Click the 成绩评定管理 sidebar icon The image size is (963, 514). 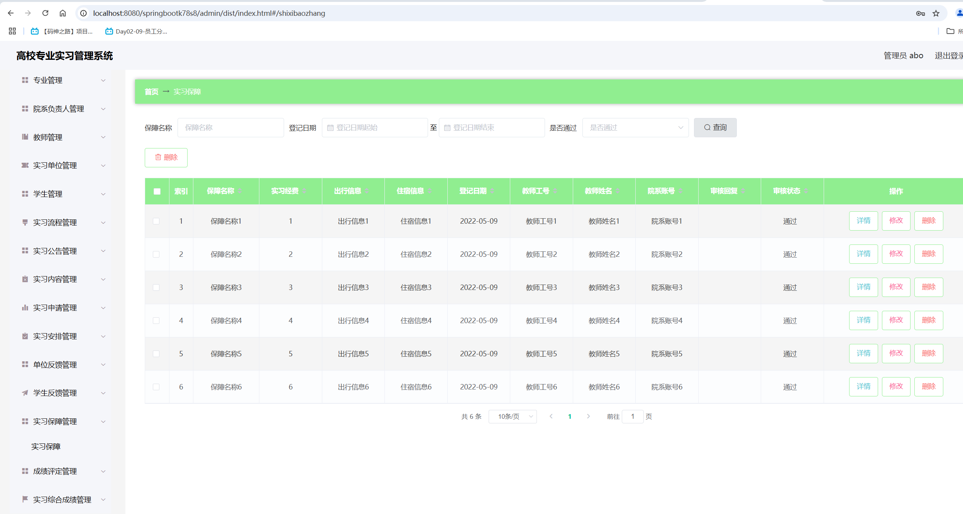click(x=25, y=471)
